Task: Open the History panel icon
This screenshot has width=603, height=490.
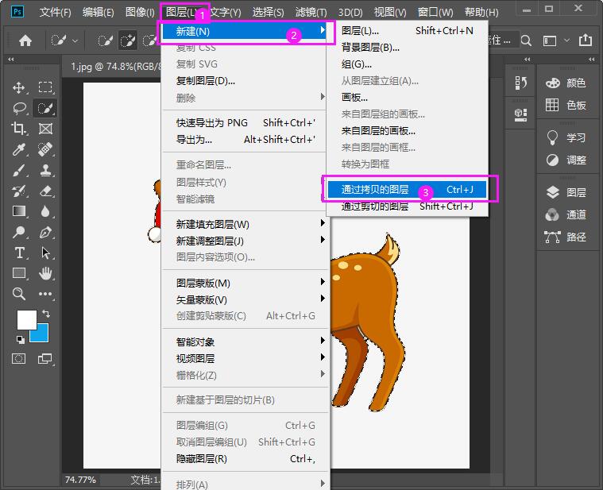Action: (x=520, y=83)
